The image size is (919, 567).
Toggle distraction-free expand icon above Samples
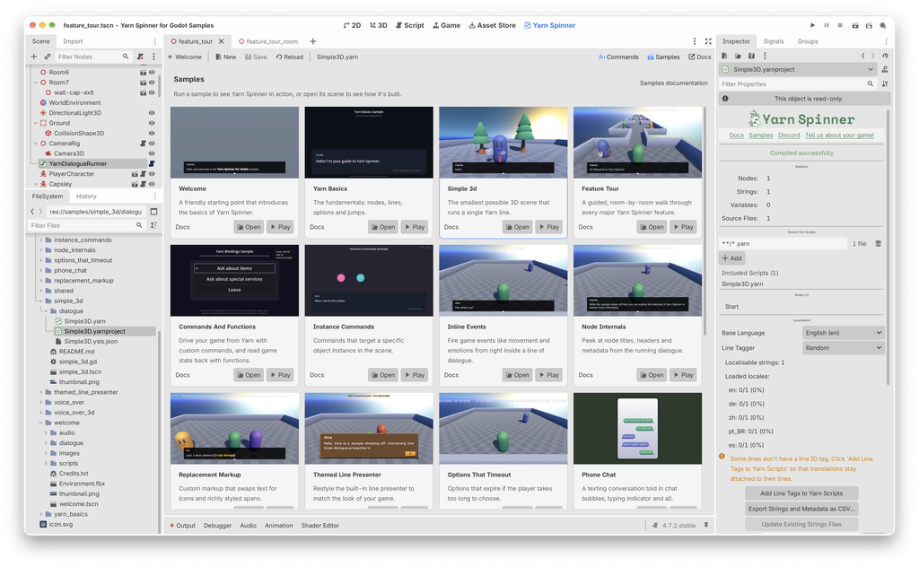click(x=708, y=41)
